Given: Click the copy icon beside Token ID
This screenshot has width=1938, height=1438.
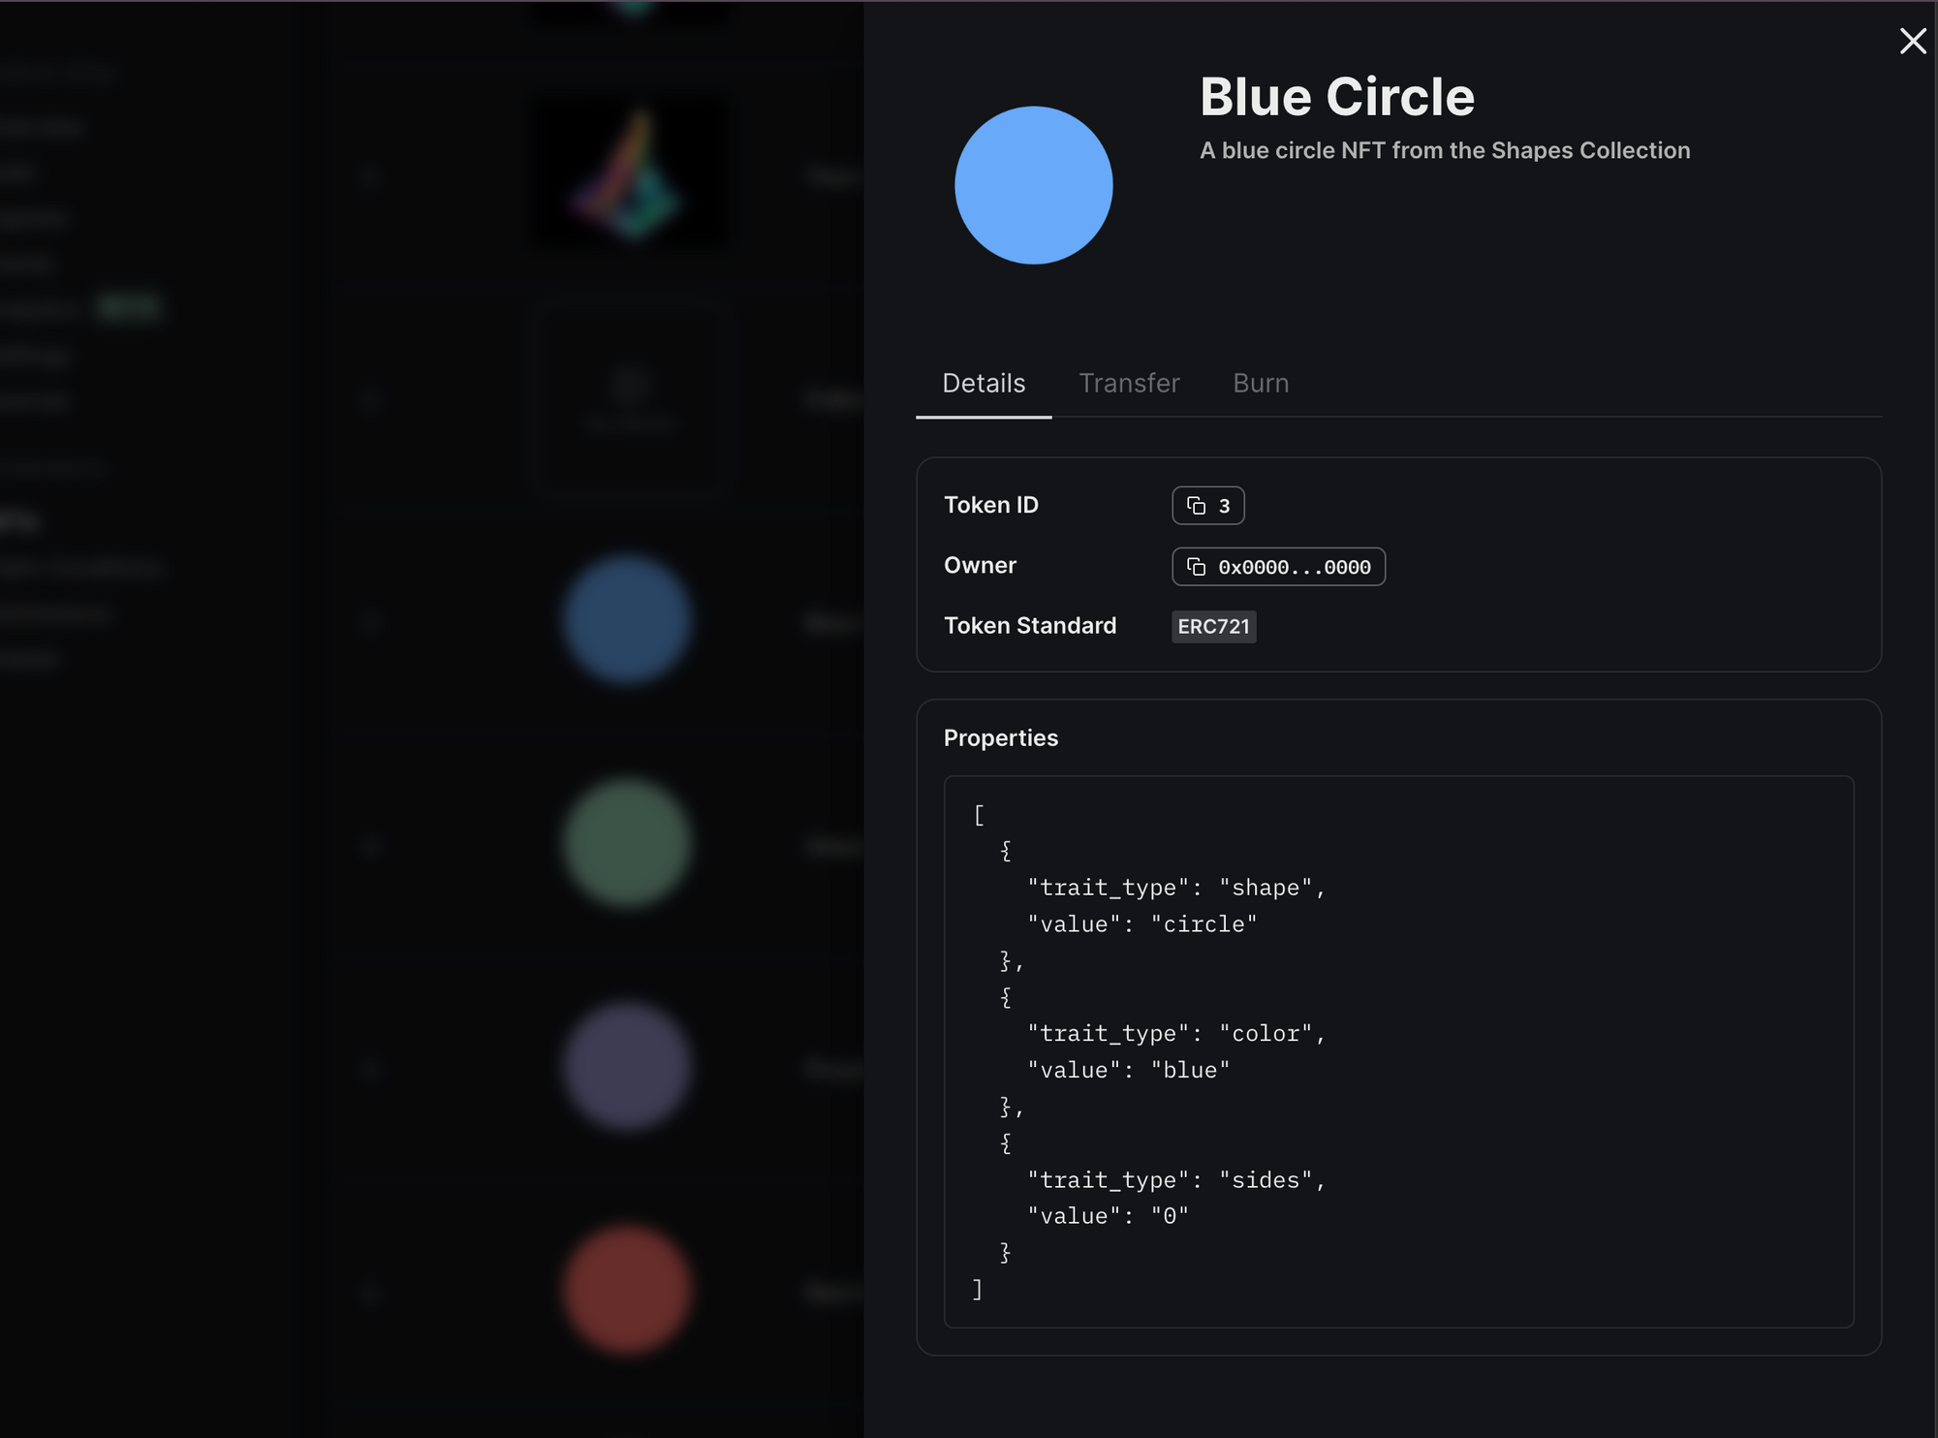Looking at the screenshot, I should [x=1196, y=506].
